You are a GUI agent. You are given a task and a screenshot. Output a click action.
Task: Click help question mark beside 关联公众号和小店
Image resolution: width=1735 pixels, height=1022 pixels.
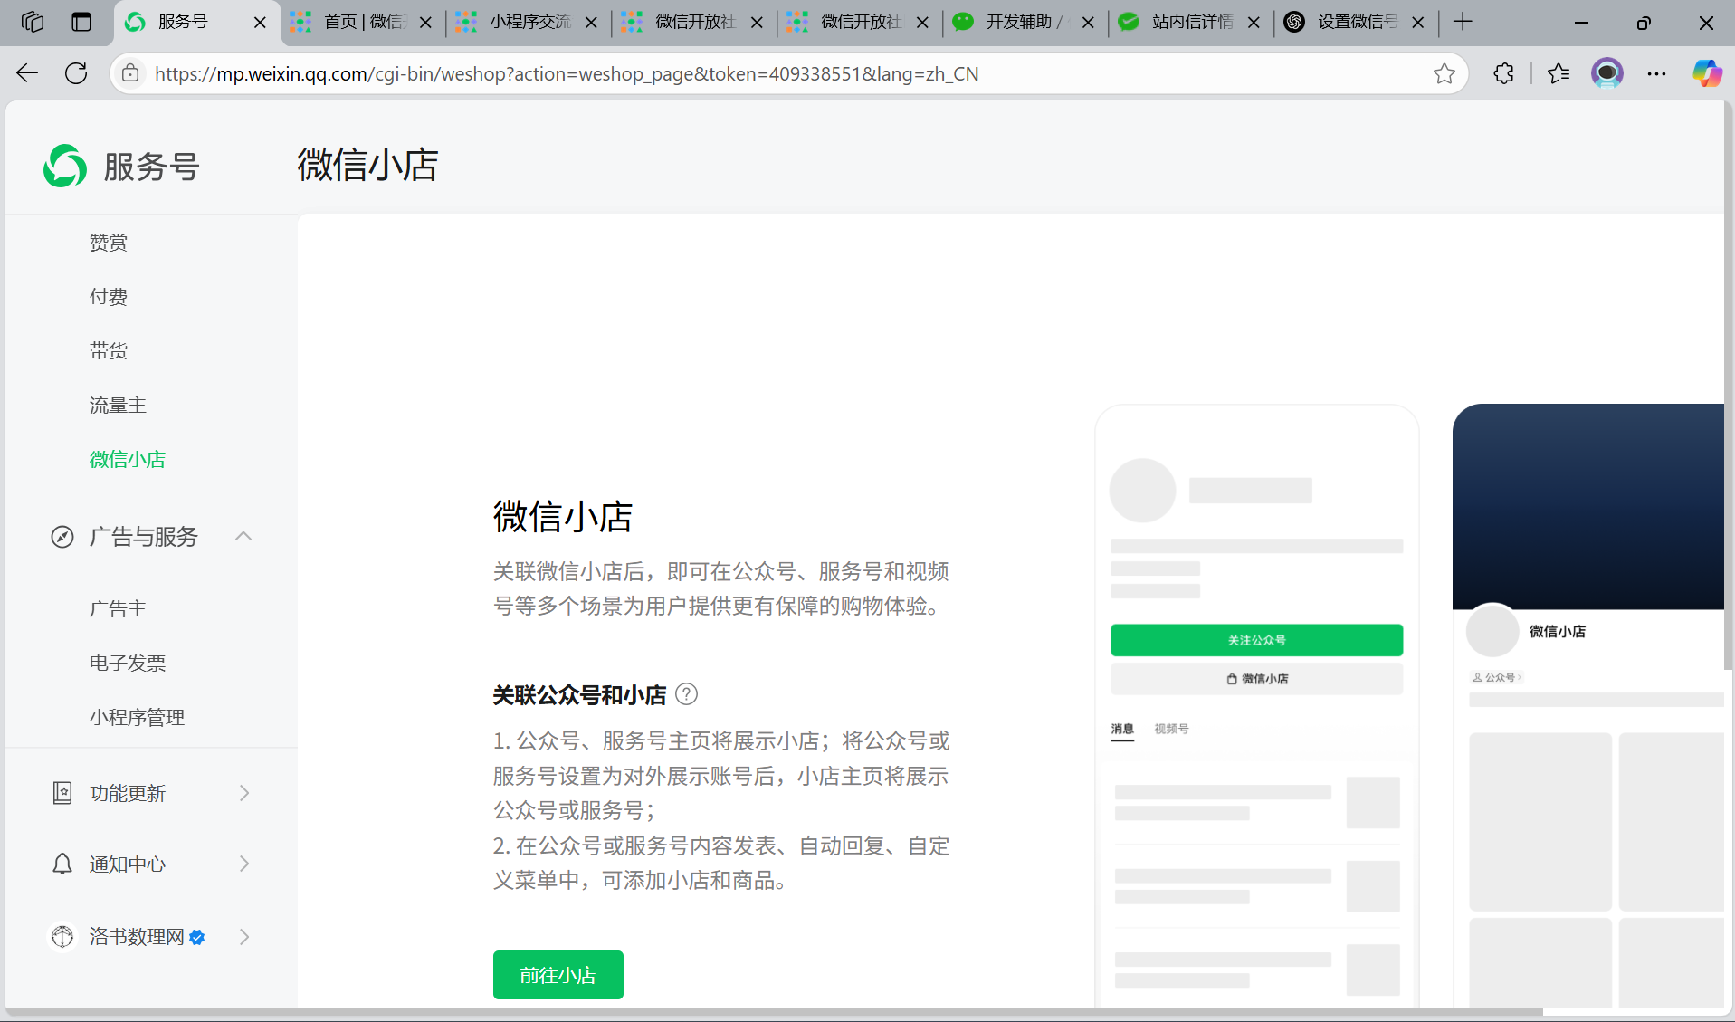(687, 694)
